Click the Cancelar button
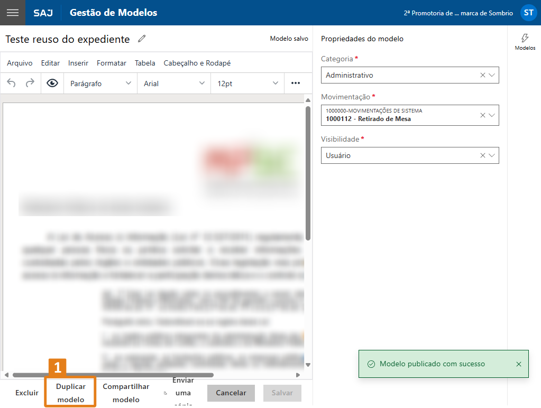541x408 pixels. pos(231,393)
